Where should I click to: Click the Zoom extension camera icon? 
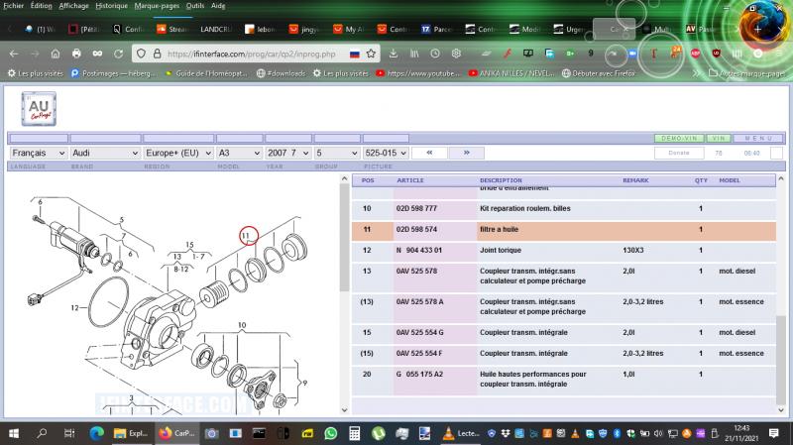click(632, 54)
